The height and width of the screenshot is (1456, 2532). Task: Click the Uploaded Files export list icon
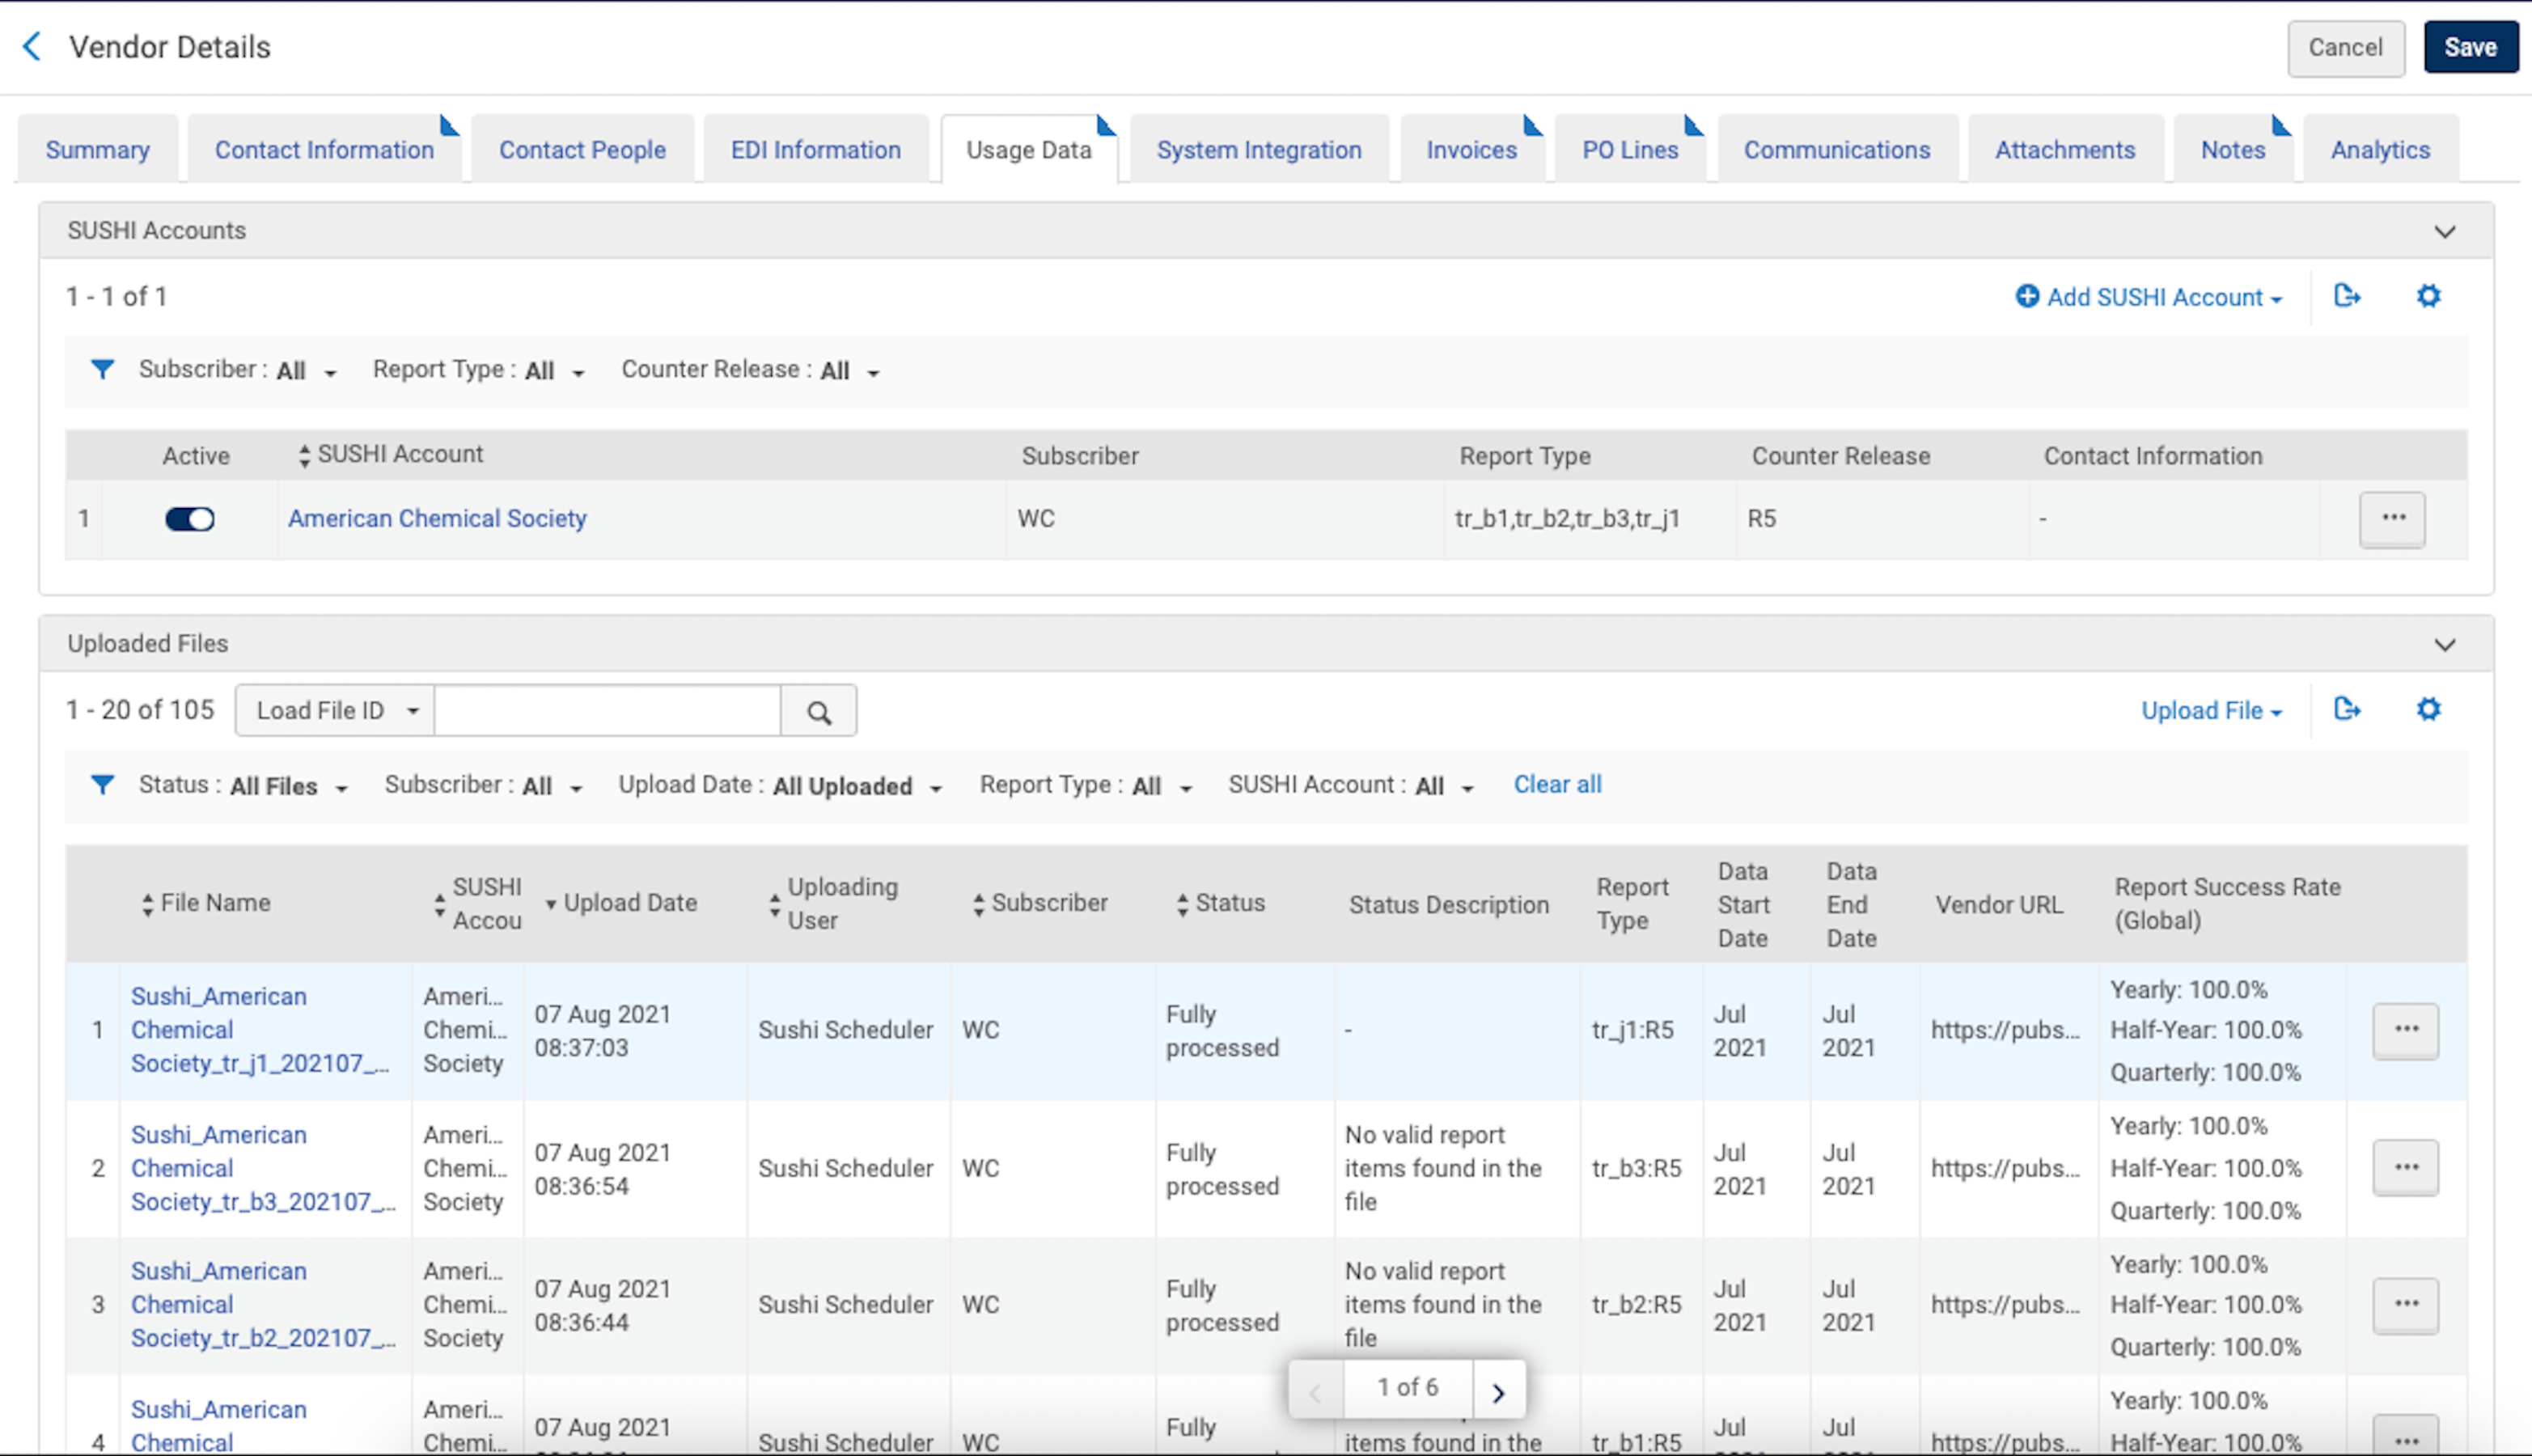point(2346,709)
